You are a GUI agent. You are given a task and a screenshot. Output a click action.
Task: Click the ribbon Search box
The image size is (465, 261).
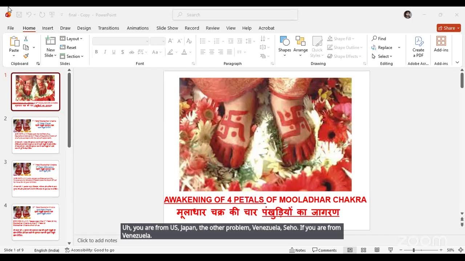point(235,15)
